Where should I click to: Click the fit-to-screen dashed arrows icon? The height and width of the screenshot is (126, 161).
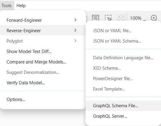[121, 18]
